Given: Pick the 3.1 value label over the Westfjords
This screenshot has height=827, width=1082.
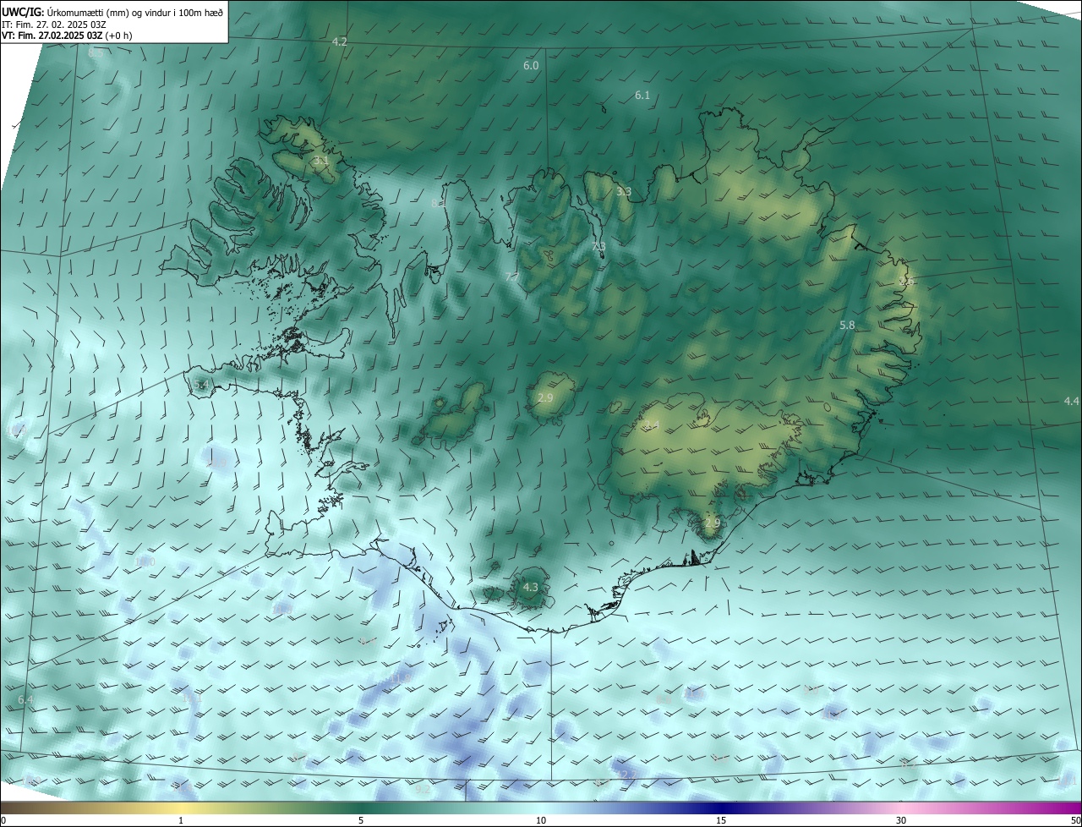Looking at the screenshot, I should (320, 161).
